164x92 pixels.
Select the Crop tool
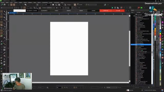[4, 17]
